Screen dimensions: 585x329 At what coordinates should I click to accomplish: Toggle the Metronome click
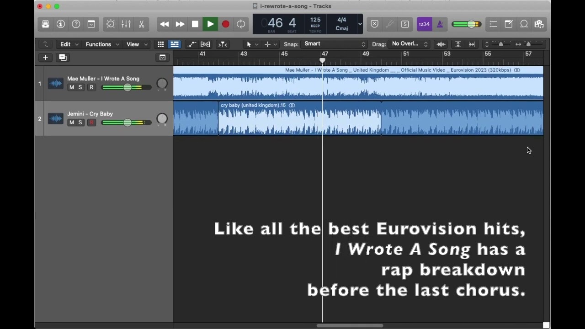pyautogui.click(x=440, y=24)
